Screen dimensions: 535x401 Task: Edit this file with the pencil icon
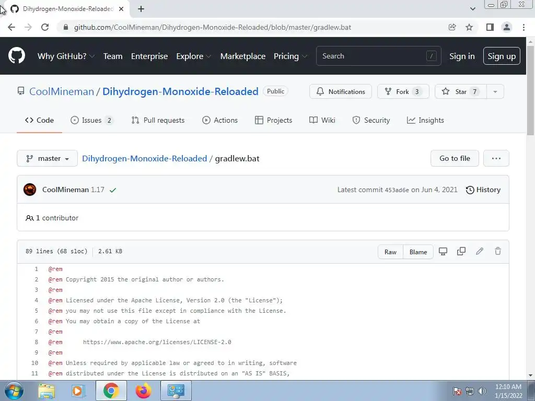click(480, 252)
